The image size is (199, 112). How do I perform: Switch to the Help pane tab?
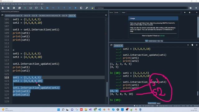click(146, 41)
